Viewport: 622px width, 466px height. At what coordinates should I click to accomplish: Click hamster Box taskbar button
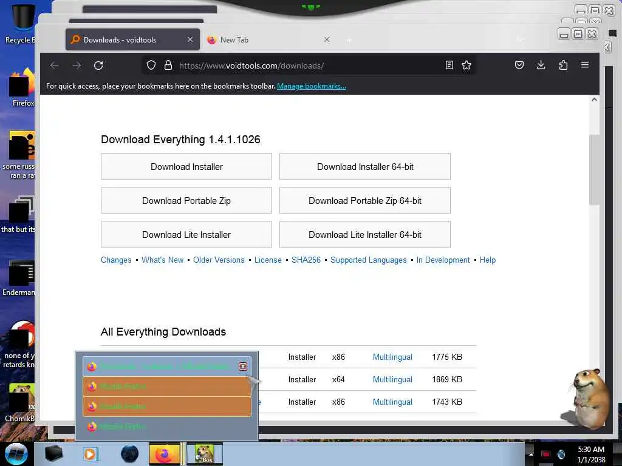204,454
